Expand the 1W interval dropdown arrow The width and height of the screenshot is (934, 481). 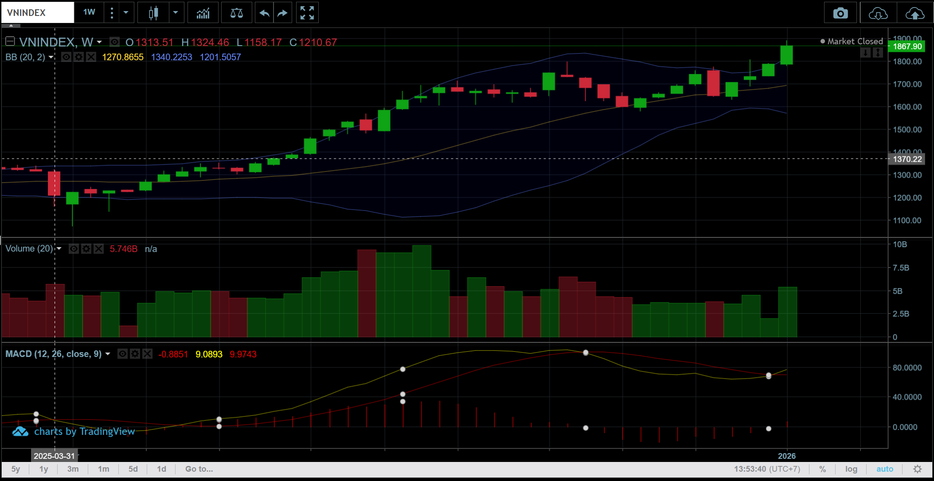pos(126,12)
